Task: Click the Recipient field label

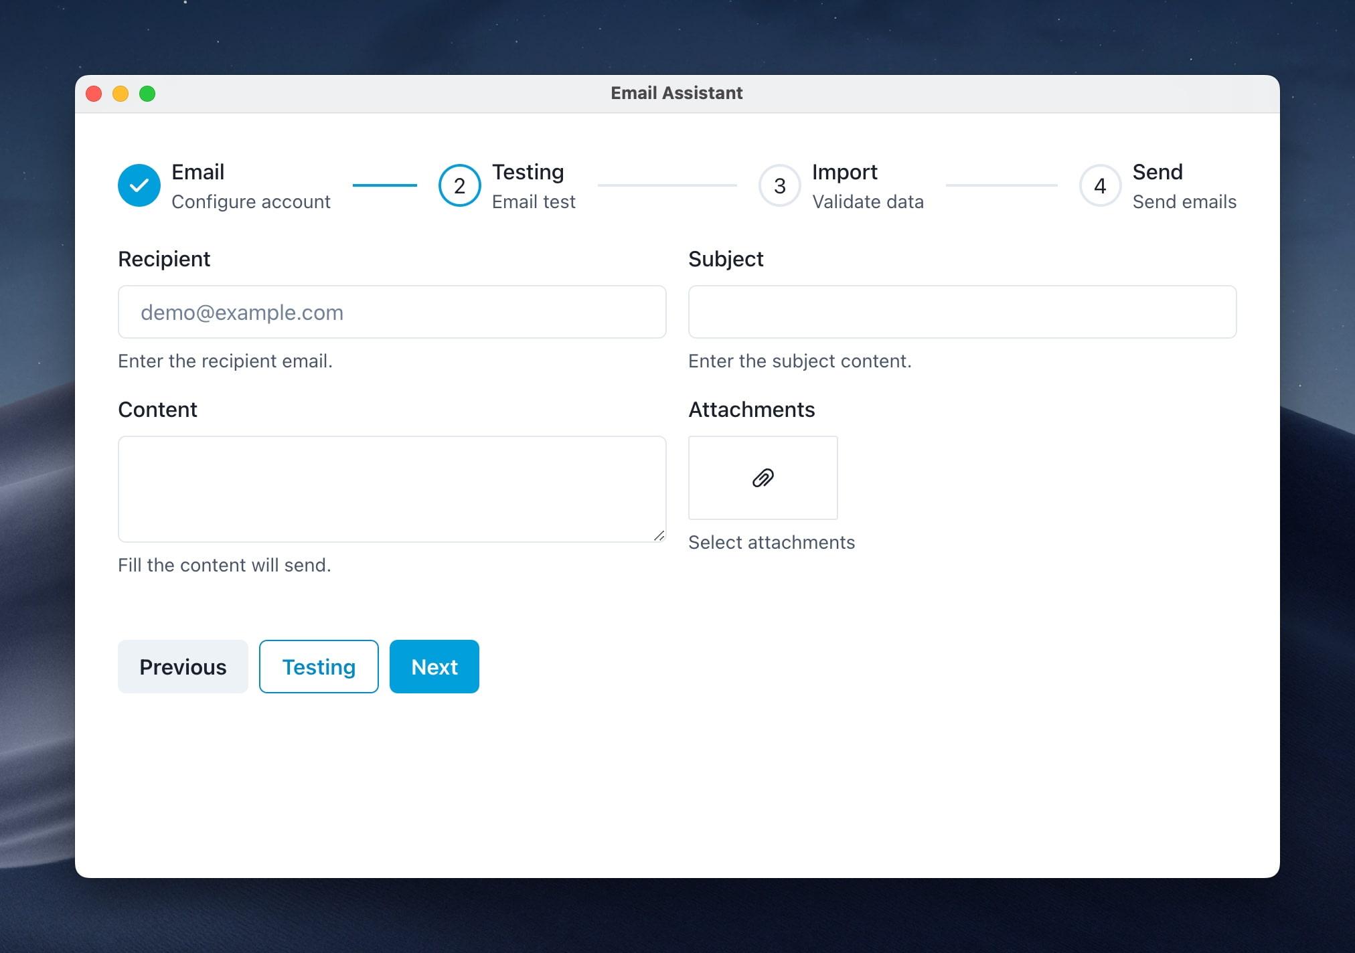Action: point(164,259)
